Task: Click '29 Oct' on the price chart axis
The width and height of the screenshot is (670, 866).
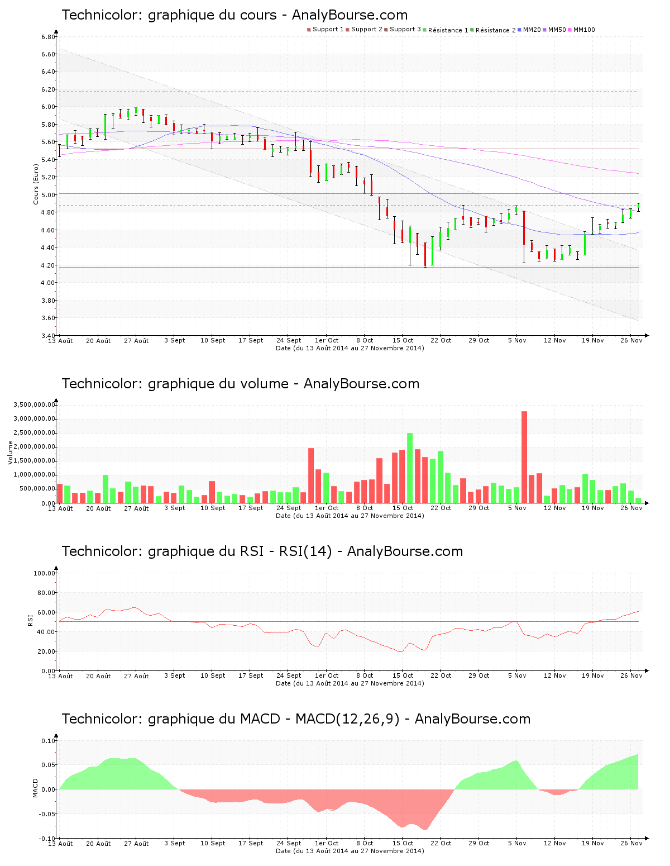Action: (x=478, y=340)
